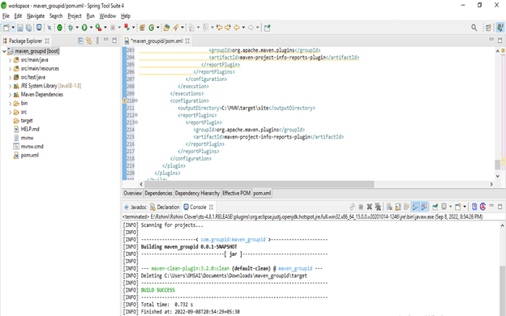This screenshot has height=316, width=506.
Task: Click Remove Launch X icon in Console
Action: [370, 207]
